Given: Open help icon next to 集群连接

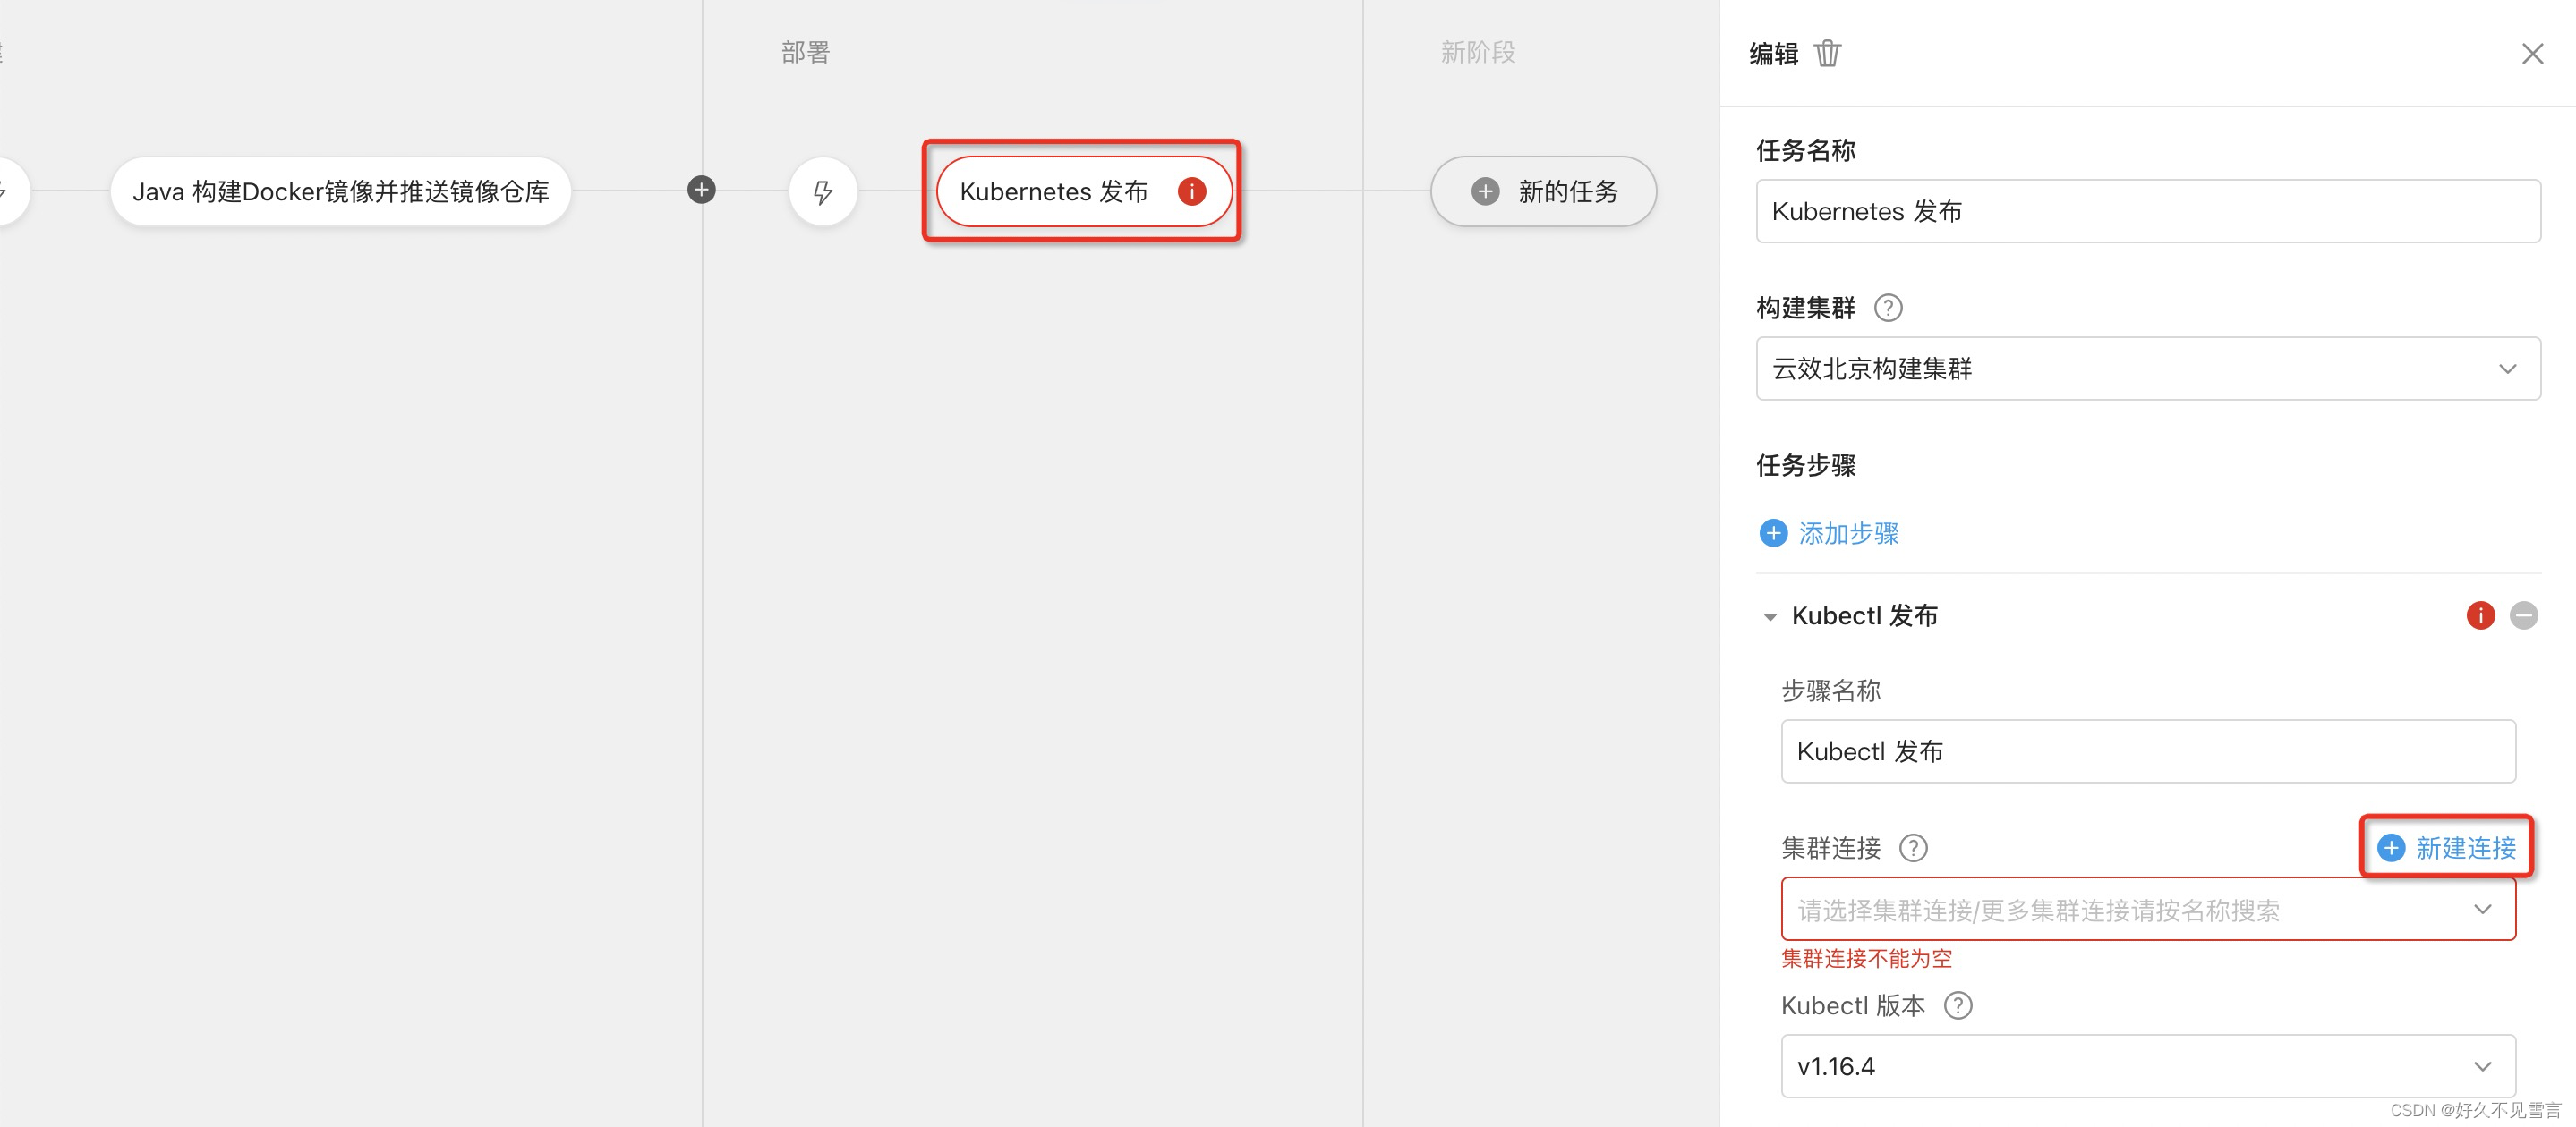Looking at the screenshot, I should click(x=1913, y=848).
